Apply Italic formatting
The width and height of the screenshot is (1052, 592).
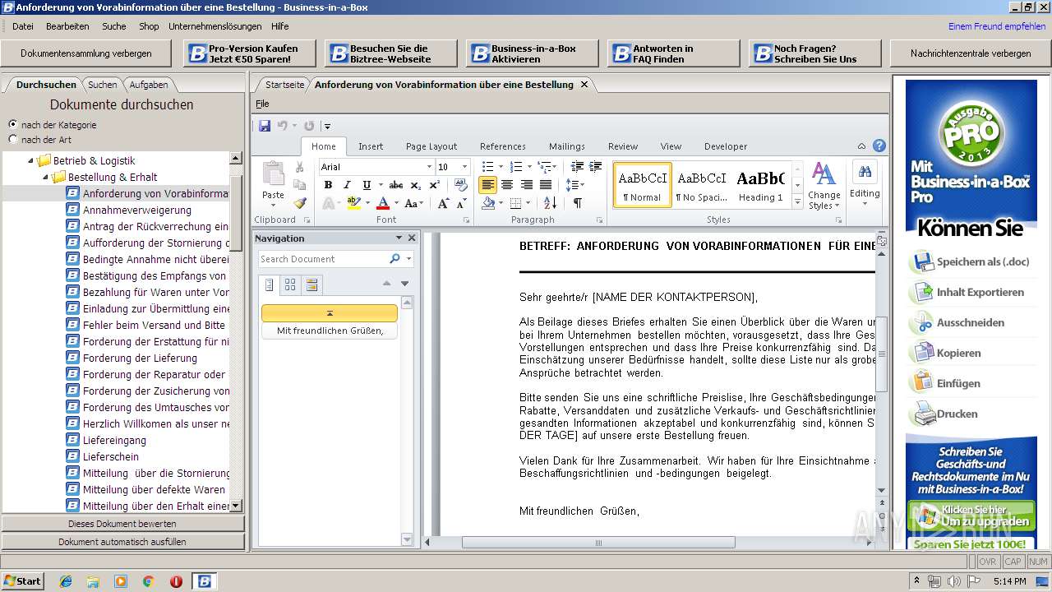point(347,185)
